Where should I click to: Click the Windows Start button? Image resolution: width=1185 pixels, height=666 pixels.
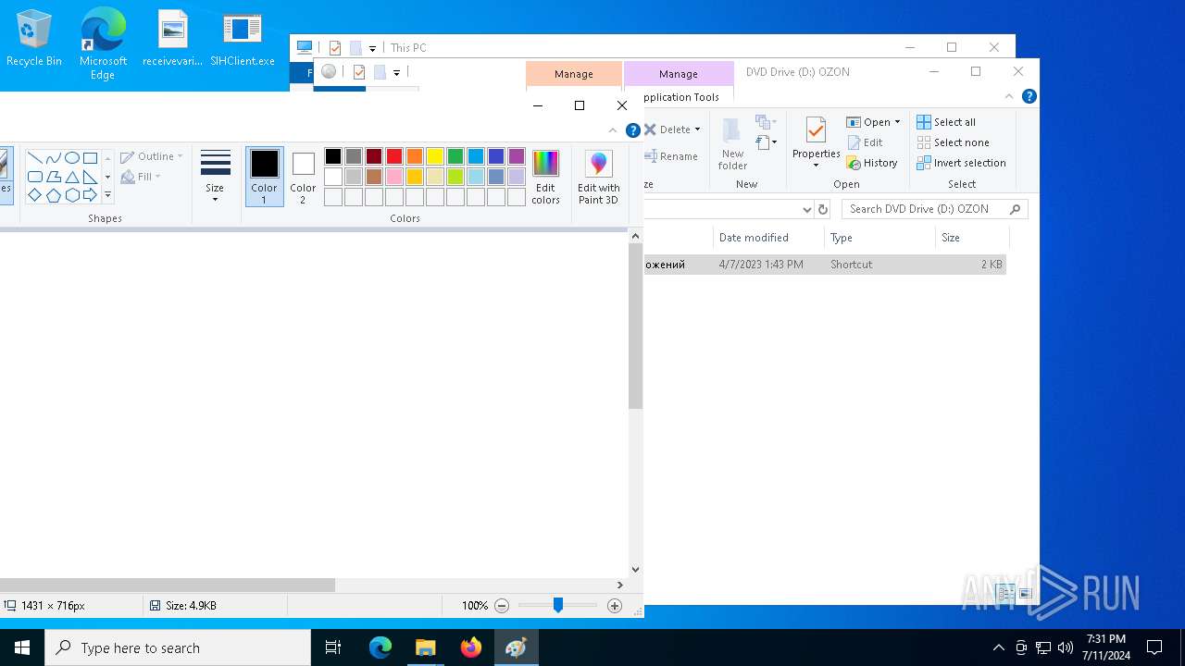pyautogui.click(x=22, y=647)
